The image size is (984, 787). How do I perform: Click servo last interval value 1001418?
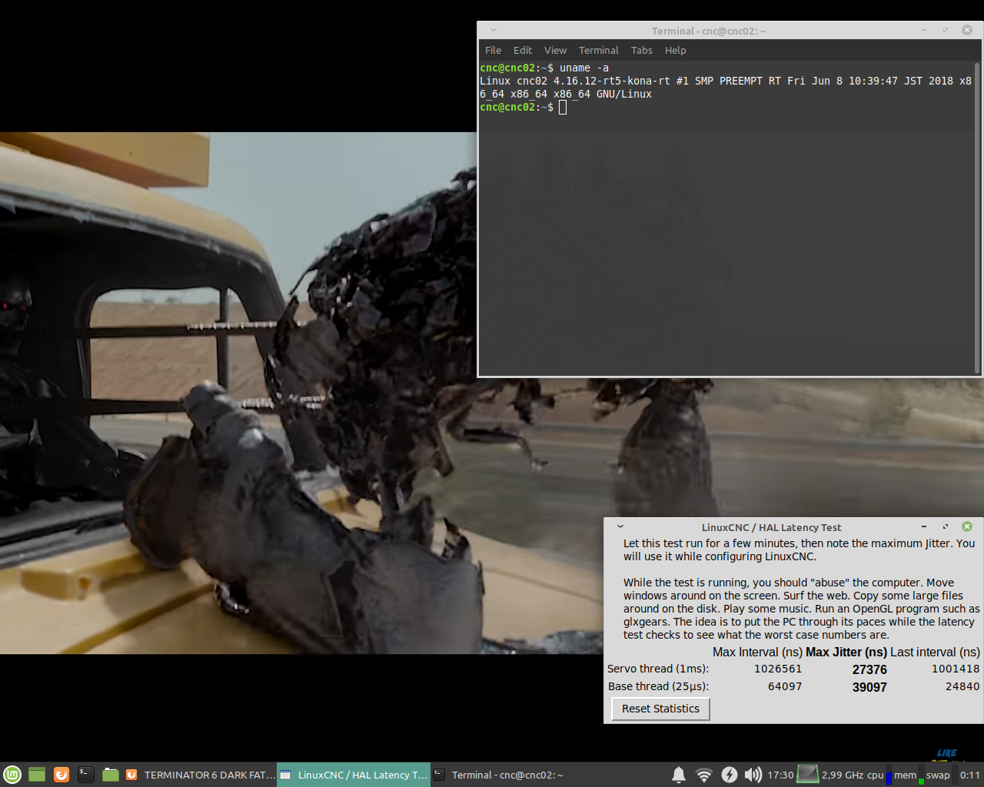(x=956, y=669)
